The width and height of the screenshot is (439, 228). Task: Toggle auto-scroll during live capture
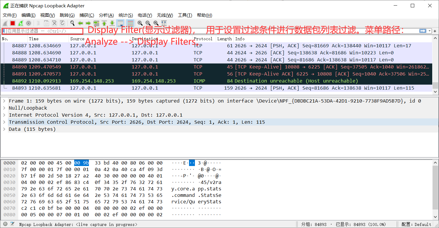click(x=120, y=23)
